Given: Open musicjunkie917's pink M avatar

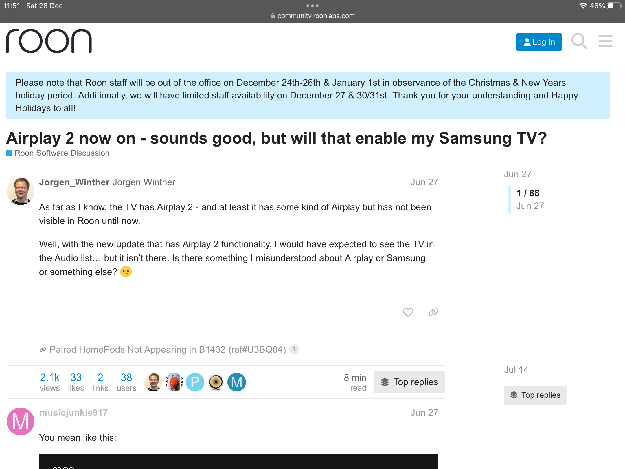Looking at the screenshot, I should tap(21, 422).
